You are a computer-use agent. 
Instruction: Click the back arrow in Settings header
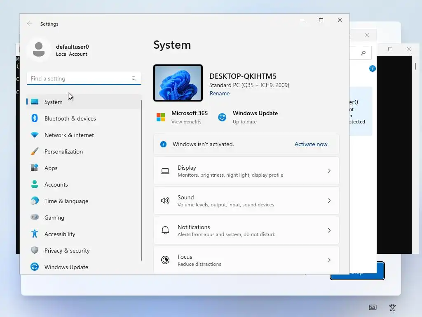tap(30, 24)
